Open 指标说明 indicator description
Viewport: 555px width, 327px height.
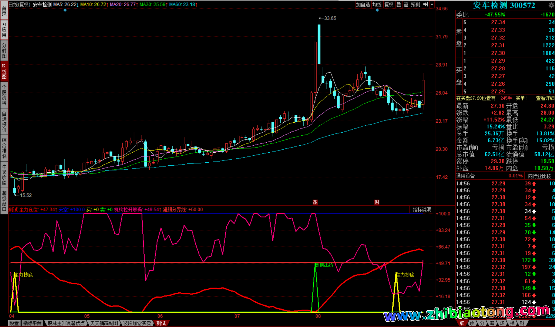click(x=422, y=210)
